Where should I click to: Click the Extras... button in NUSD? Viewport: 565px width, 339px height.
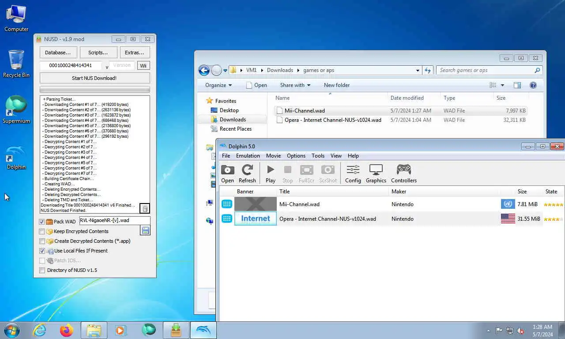click(x=135, y=53)
